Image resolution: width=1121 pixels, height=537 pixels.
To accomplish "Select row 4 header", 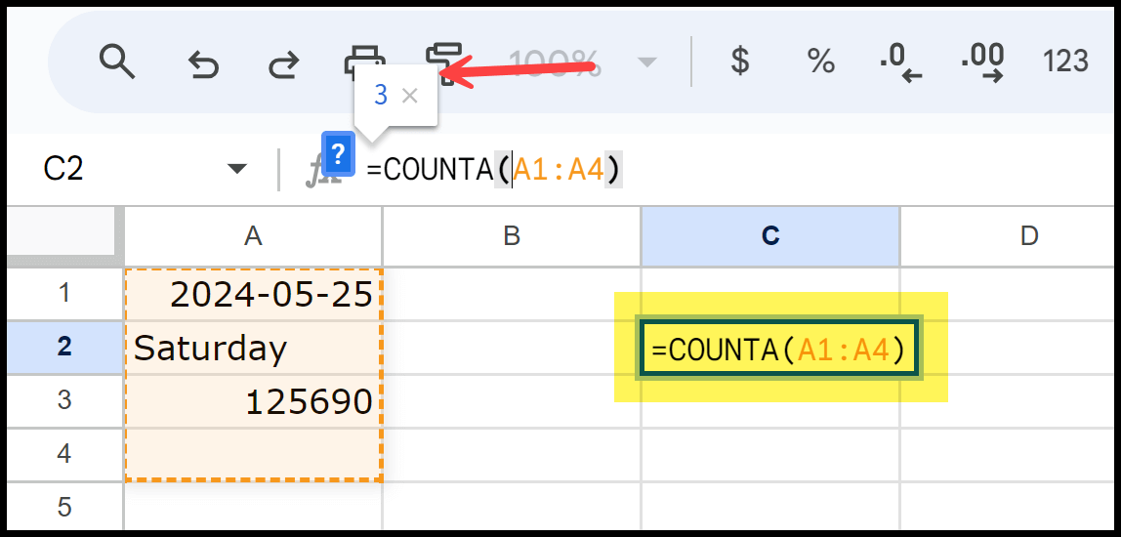I will tap(64, 454).
